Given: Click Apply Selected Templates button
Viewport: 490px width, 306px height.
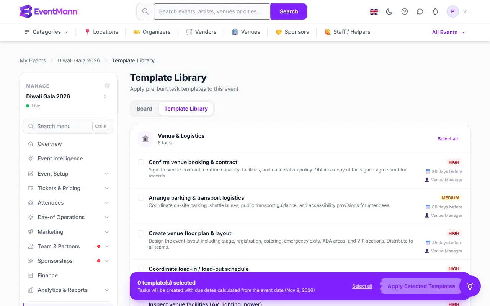Looking at the screenshot, I should click(x=421, y=286).
